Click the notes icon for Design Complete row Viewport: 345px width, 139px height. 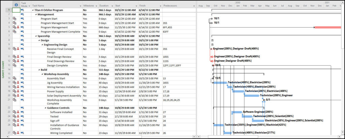pyautogui.click(x=14, y=65)
